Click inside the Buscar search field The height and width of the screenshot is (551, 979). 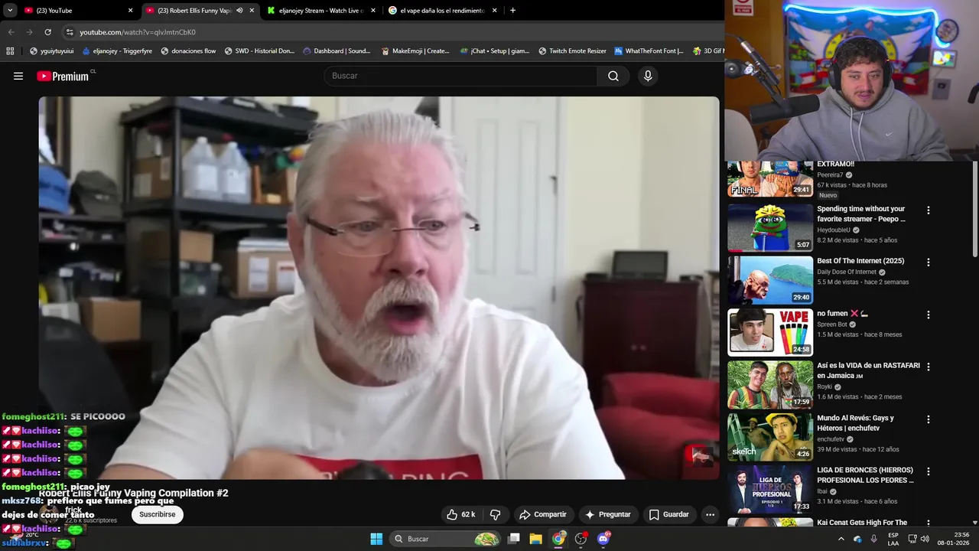tap(460, 76)
